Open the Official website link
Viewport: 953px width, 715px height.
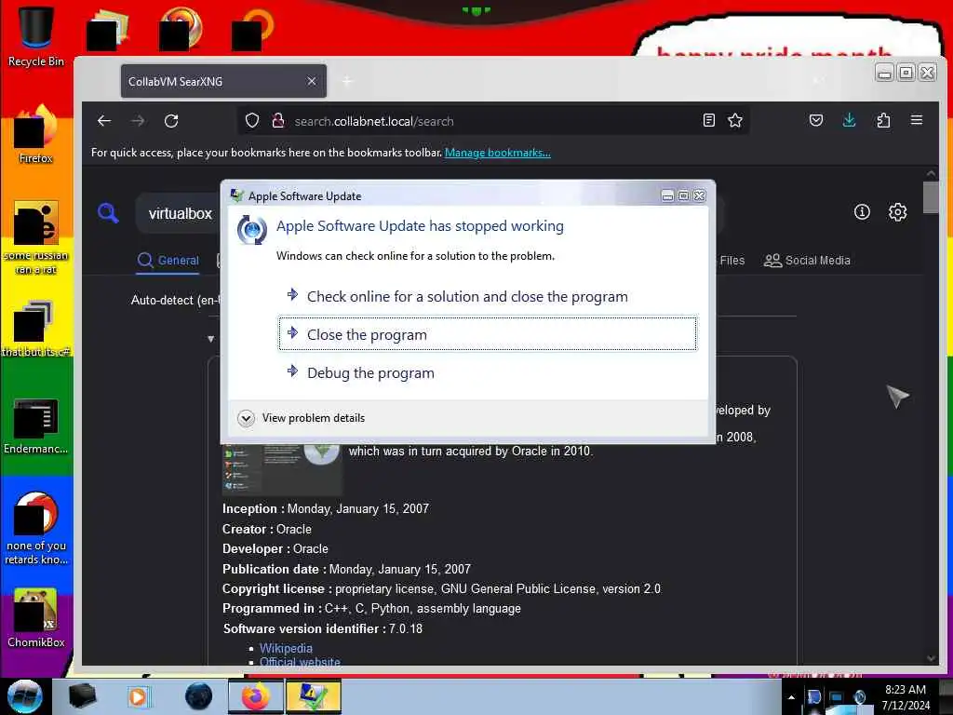tap(300, 662)
